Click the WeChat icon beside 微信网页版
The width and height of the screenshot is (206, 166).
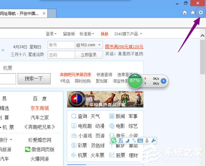coord(28,150)
